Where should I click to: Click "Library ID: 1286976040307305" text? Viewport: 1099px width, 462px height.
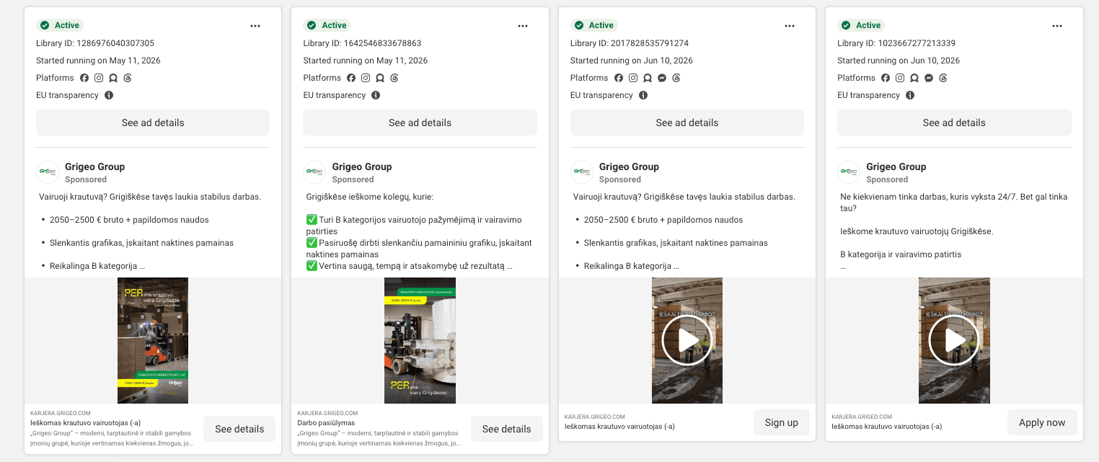95,43
